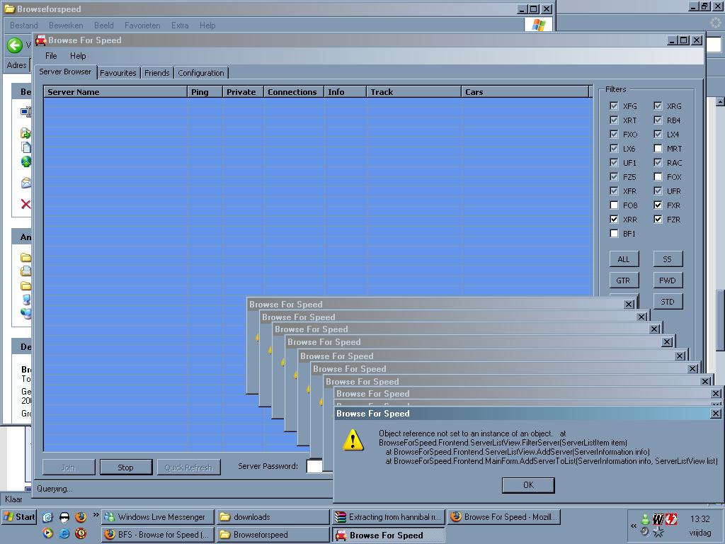Open the Favorieten menu in Explorer window
Screen dimensions: 725x544
point(142,25)
